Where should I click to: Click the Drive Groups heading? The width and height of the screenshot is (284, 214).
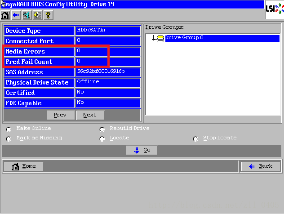[x=164, y=27]
